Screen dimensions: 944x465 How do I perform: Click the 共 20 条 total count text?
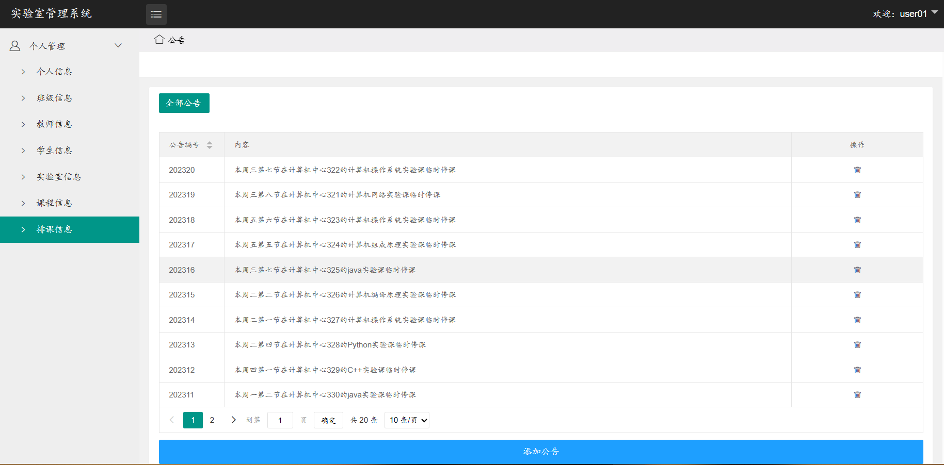pos(364,420)
